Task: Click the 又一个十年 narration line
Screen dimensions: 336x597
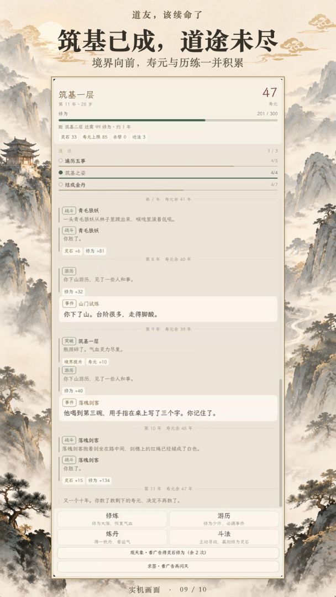Action: [122, 500]
